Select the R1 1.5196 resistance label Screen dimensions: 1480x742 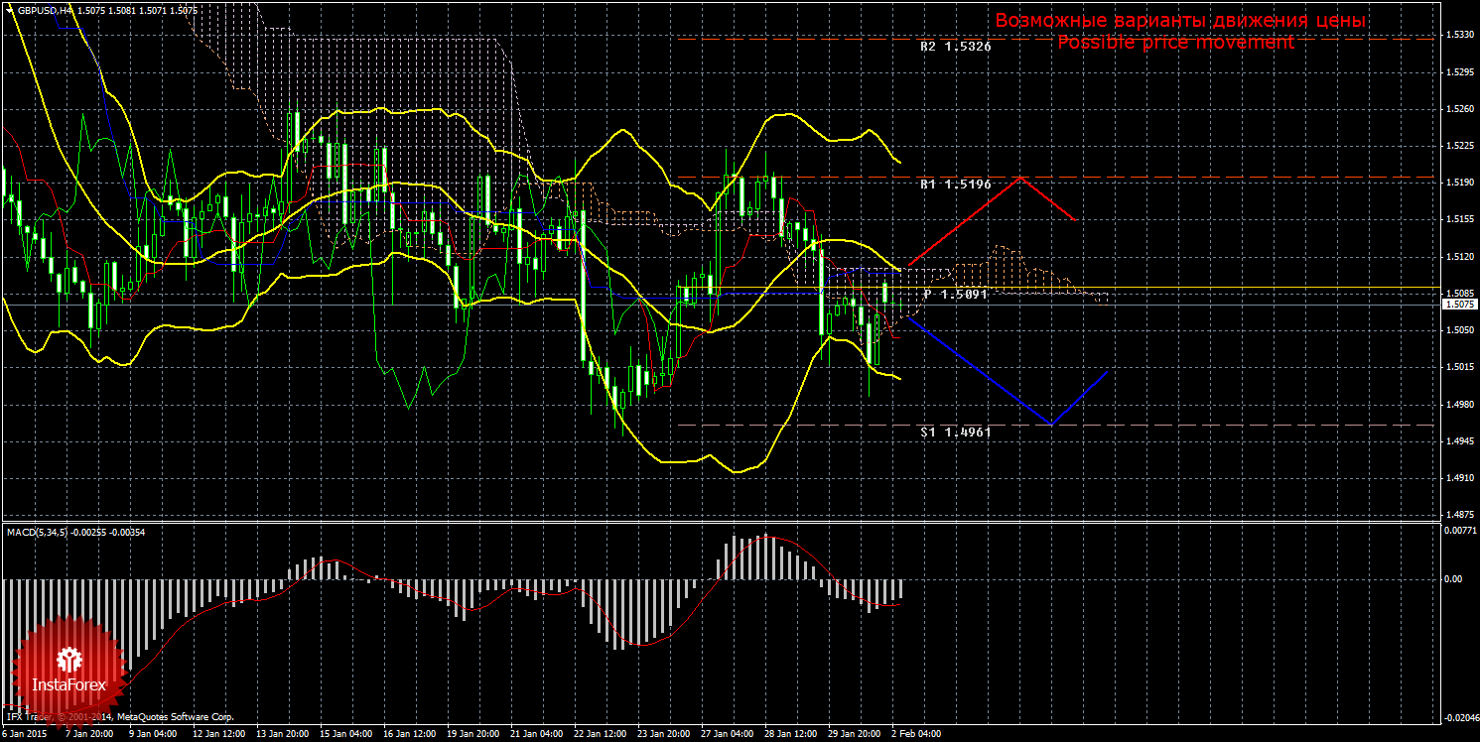click(x=954, y=185)
